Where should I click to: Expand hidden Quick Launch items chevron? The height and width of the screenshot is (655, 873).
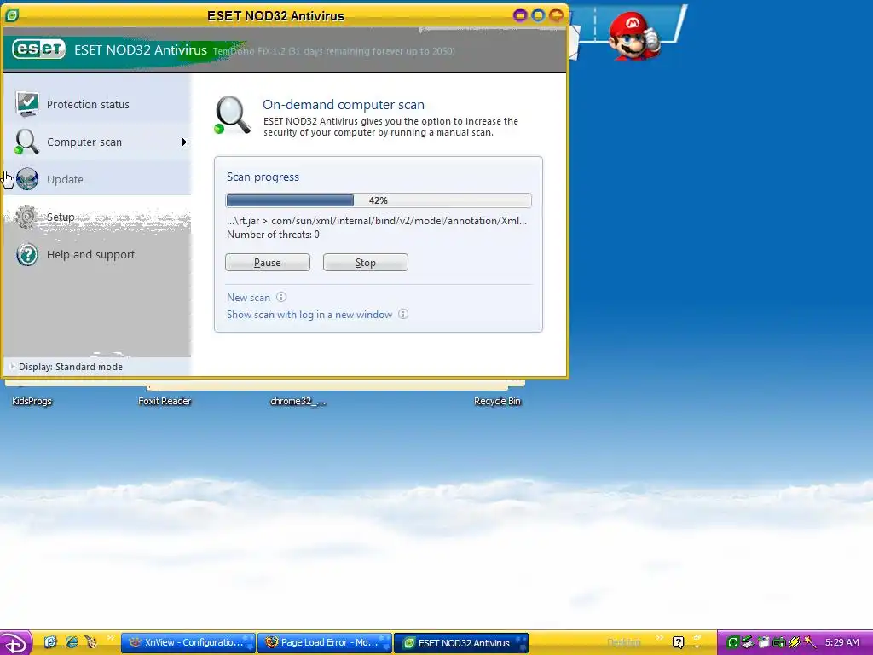[110, 638]
